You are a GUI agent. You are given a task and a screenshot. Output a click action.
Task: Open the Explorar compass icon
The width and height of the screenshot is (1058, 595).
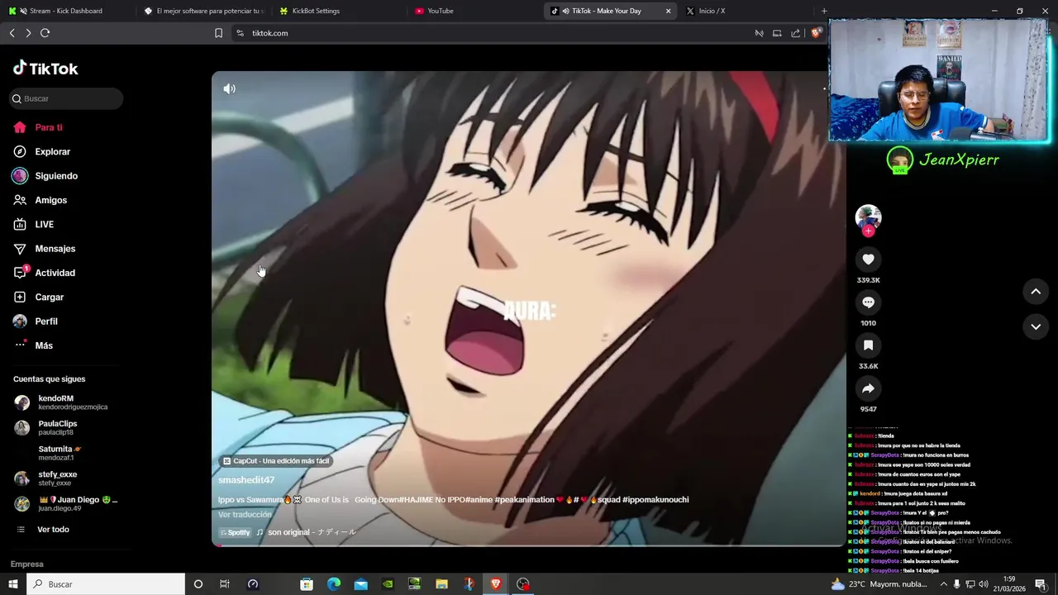click(20, 151)
